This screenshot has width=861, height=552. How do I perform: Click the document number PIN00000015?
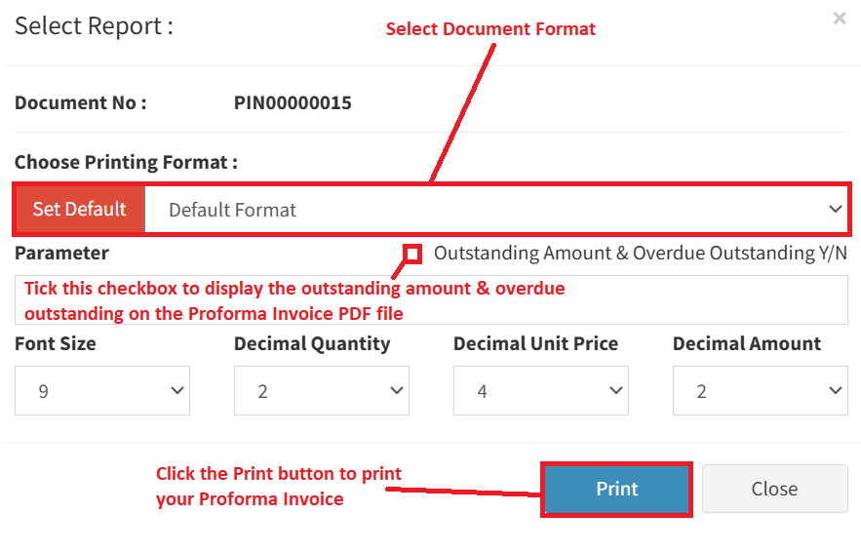point(293,102)
